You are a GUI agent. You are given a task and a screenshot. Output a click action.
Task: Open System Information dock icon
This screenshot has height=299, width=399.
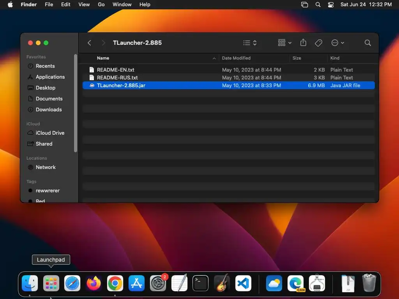[317, 283]
